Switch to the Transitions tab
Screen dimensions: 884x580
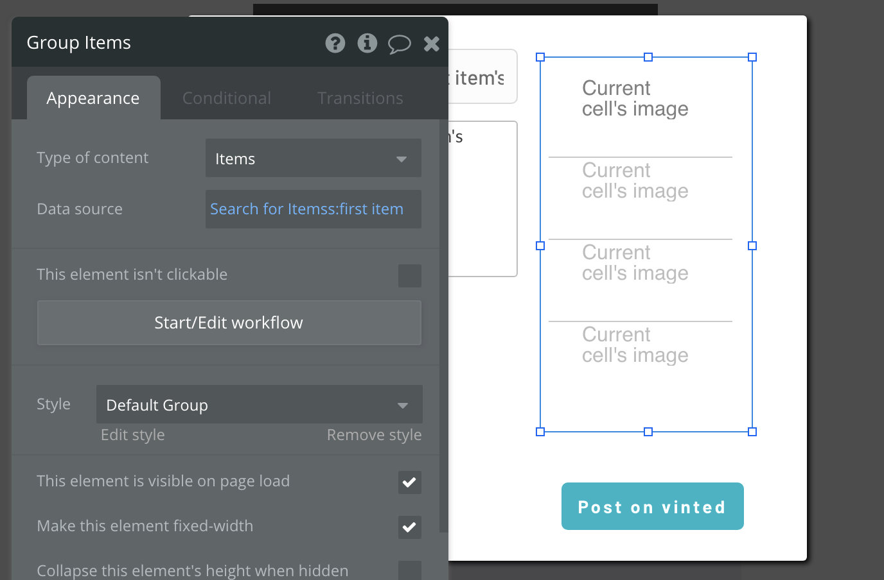(360, 98)
